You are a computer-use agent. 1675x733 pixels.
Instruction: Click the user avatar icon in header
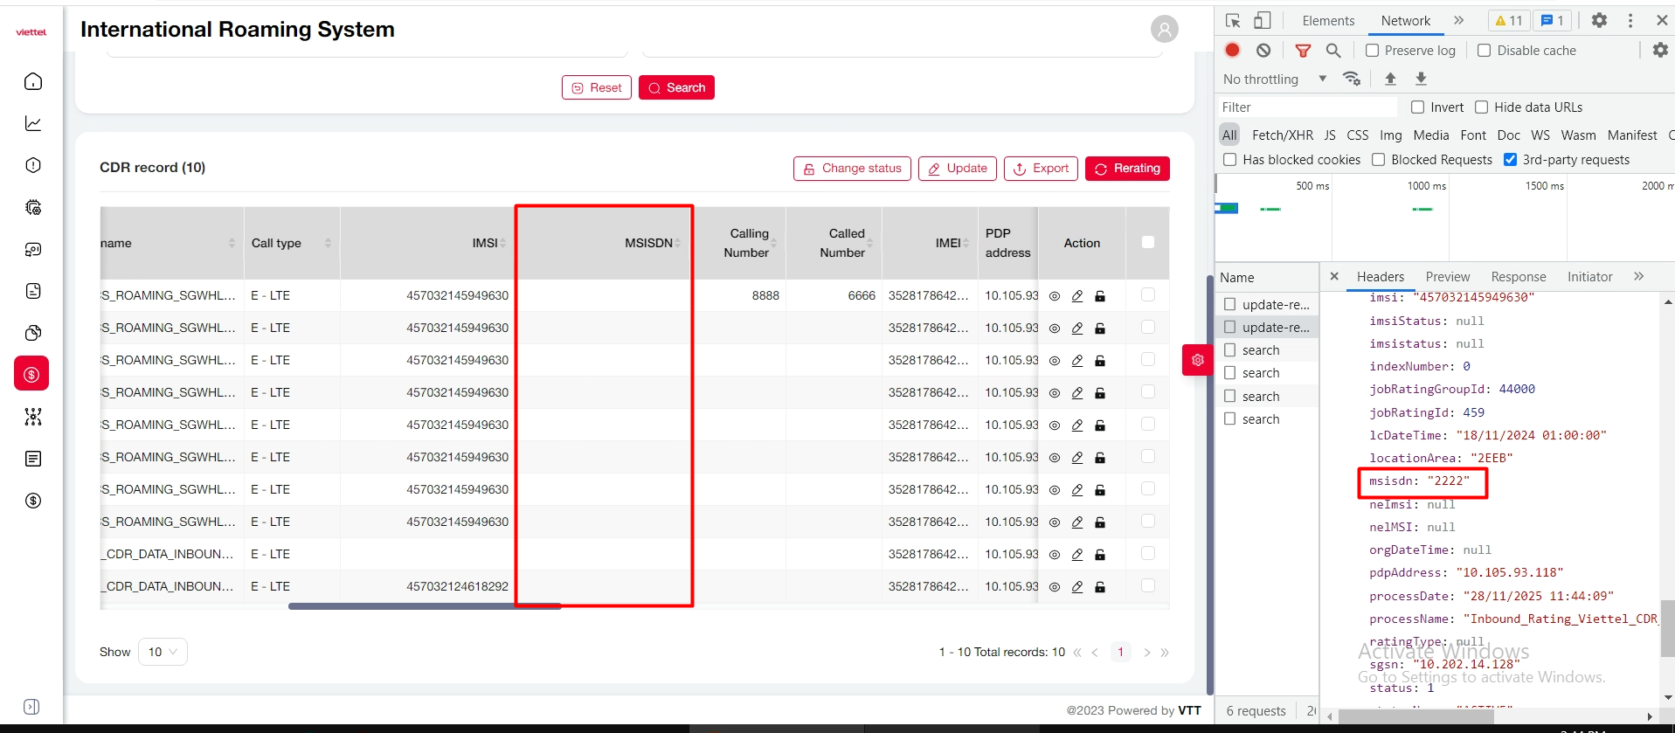click(x=1164, y=29)
